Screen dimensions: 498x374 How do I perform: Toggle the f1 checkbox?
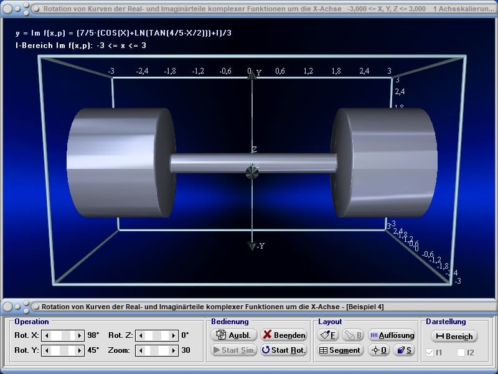coord(430,352)
